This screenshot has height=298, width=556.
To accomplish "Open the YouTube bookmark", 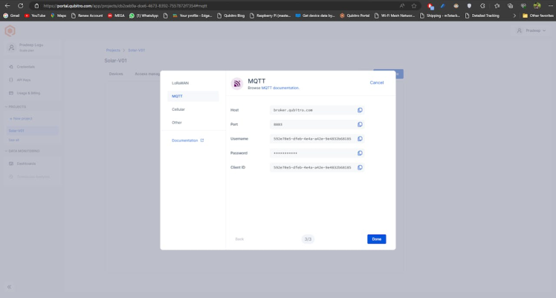I will pyautogui.click(x=35, y=16).
